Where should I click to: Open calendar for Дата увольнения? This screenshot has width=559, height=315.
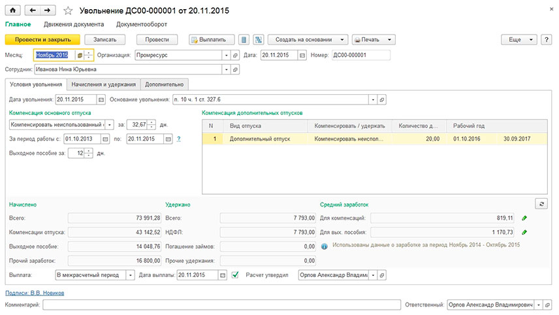click(101, 99)
